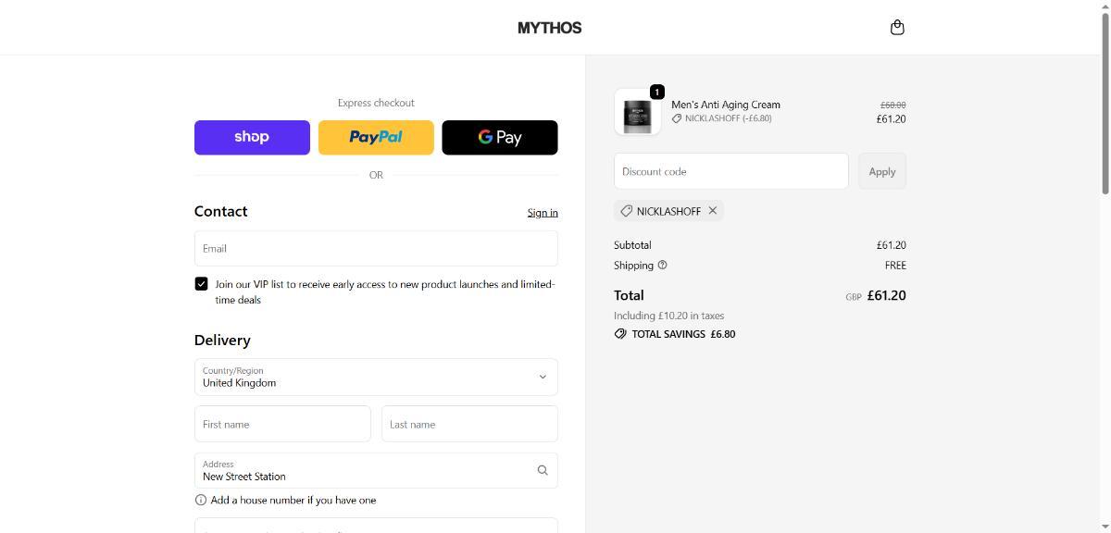This screenshot has height=533, width=1111.
Task: Click into the Discount code field
Action: [730, 171]
